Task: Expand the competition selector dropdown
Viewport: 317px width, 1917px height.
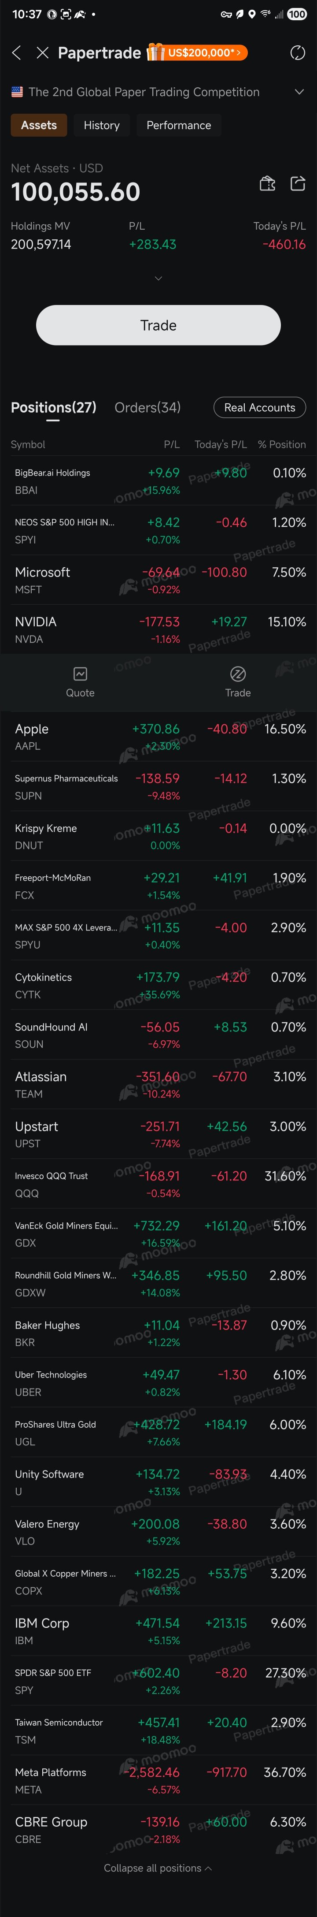Action: click(x=299, y=92)
